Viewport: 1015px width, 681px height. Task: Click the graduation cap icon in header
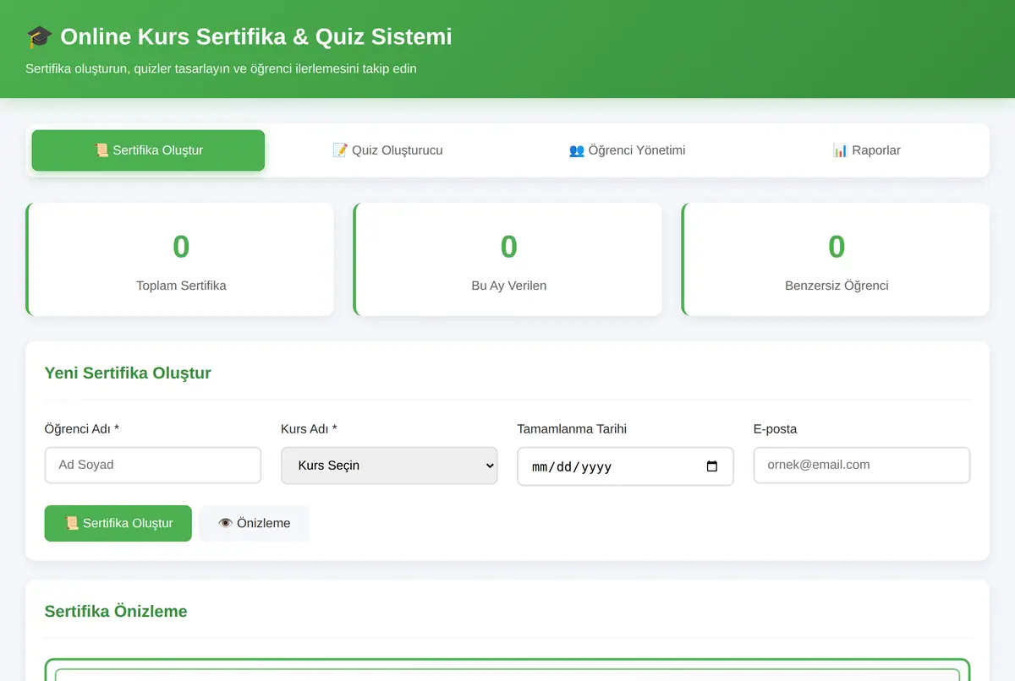39,37
